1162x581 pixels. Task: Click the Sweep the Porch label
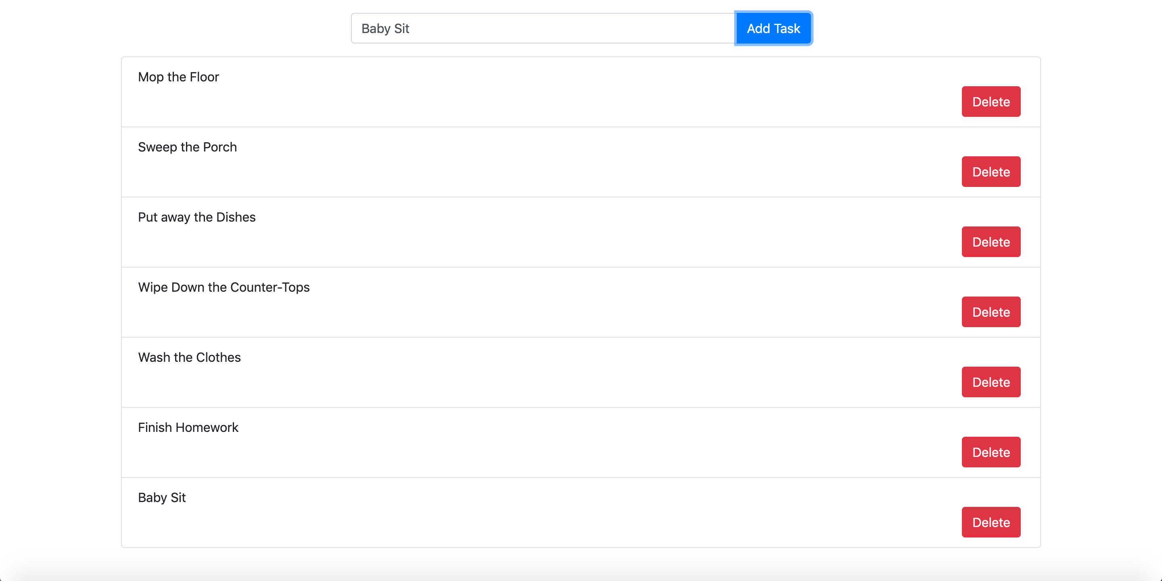[187, 147]
